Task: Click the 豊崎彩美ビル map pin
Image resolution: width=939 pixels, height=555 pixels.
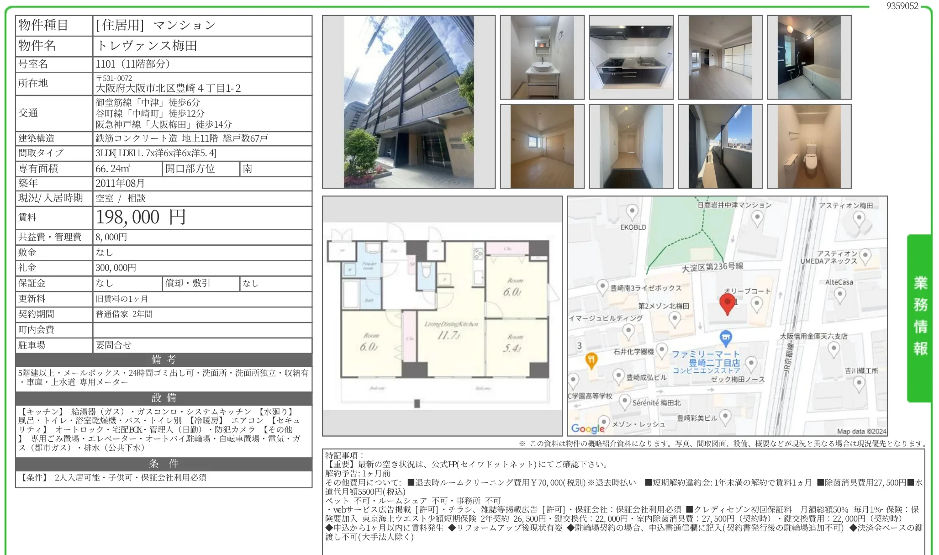Action: click(x=725, y=416)
